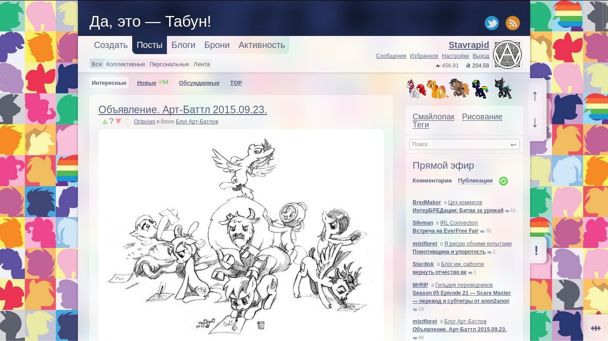Click the force rating lightning icon near 456.91
608x341 pixels.
[x=437, y=66]
